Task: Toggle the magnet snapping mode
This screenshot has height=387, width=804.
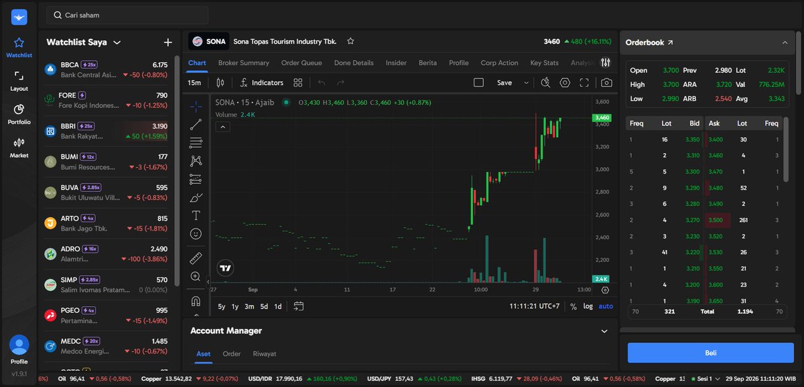Action: coord(196,301)
